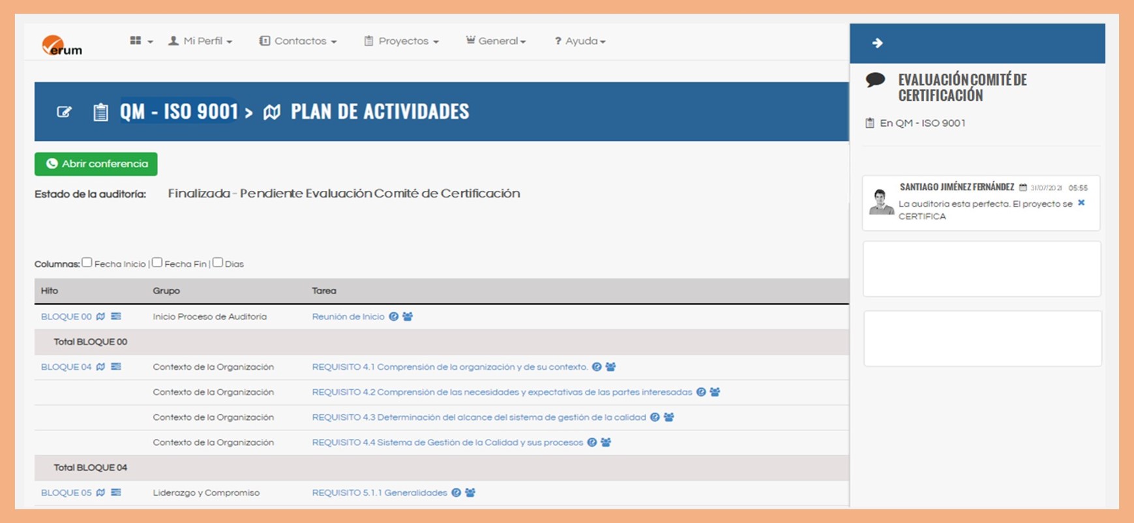Check the Días column checkbox
This screenshot has height=523, width=1134.
click(218, 263)
